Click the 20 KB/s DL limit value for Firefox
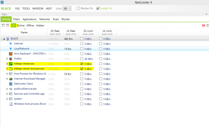Image resolution: width=209 pixels, height=126 pixels. click(x=88, y=59)
